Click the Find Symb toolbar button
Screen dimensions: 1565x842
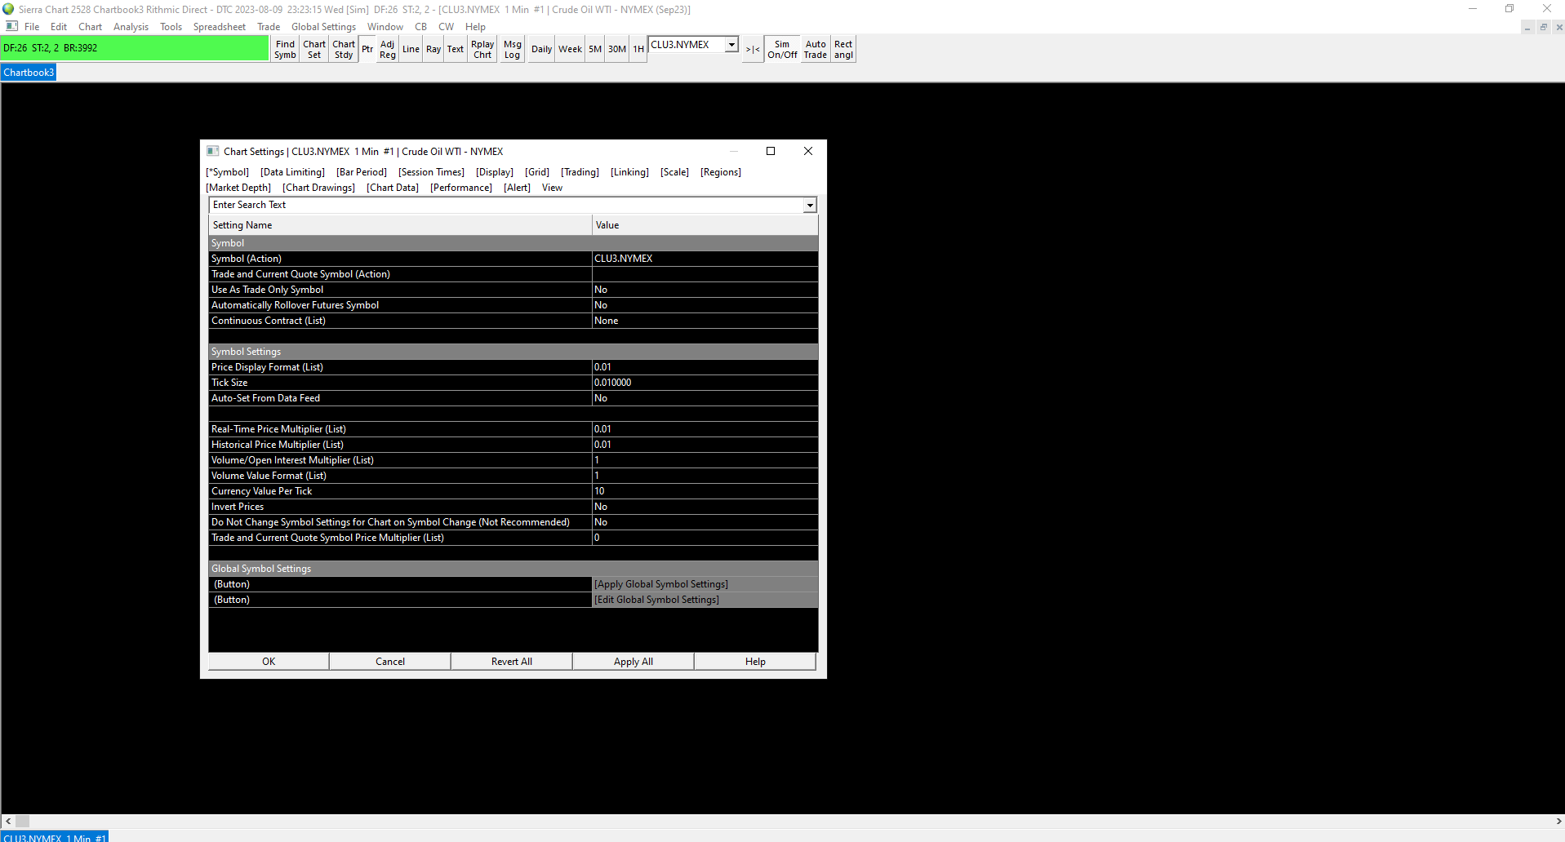click(x=285, y=49)
